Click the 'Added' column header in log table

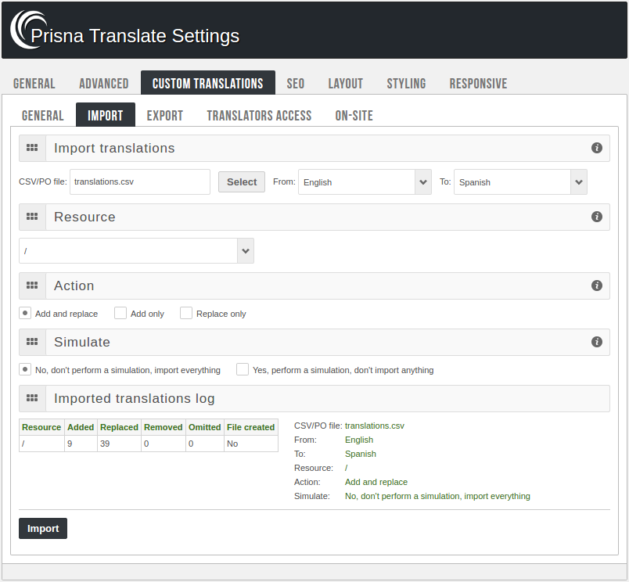click(x=81, y=427)
